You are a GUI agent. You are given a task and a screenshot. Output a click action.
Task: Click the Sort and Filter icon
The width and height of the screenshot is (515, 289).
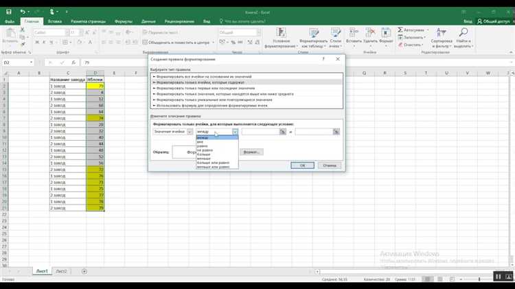click(x=441, y=32)
